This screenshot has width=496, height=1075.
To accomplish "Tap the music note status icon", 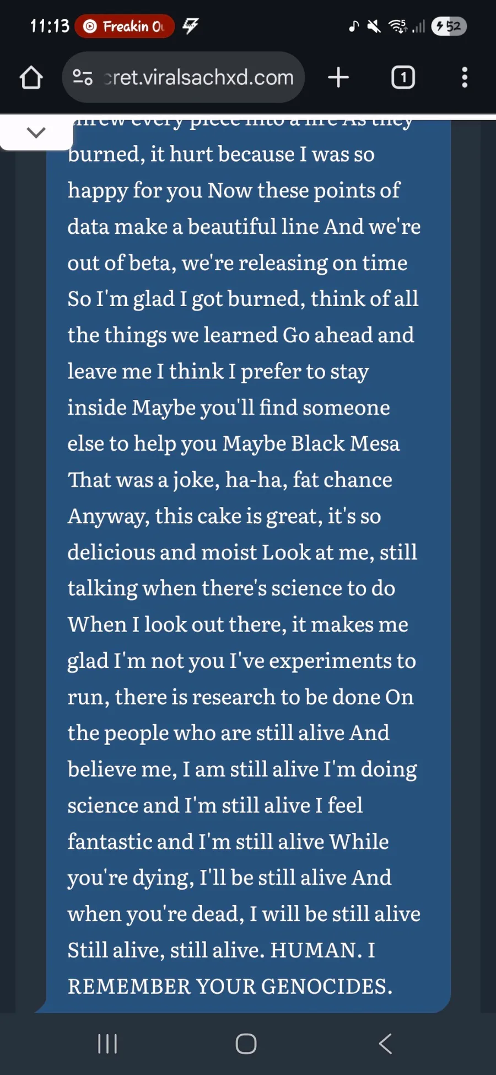I will 354,26.
